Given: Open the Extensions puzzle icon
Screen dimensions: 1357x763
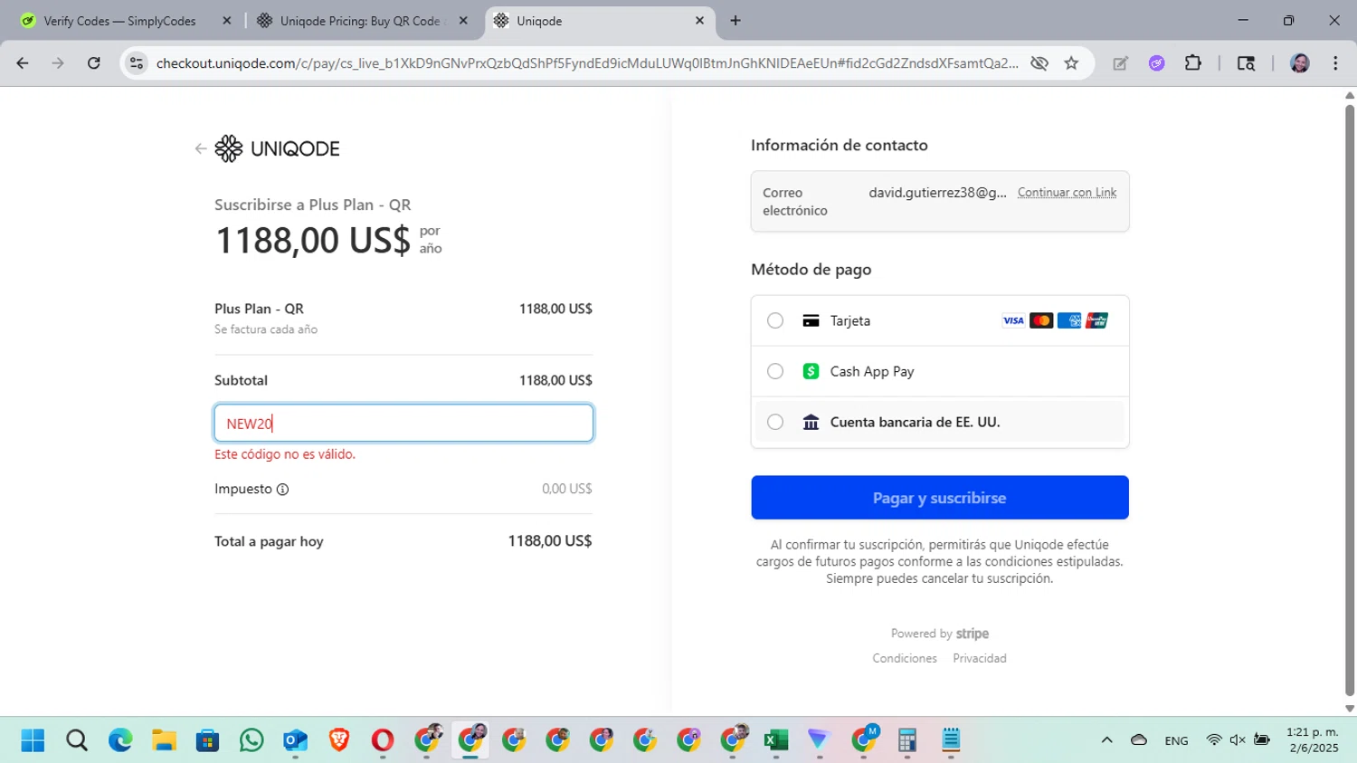Looking at the screenshot, I should (1193, 63).
